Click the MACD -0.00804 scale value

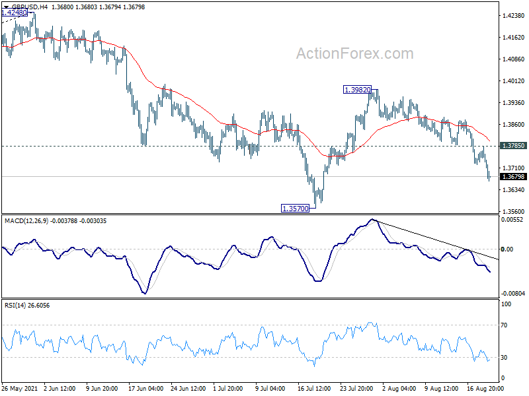[513, 294]
